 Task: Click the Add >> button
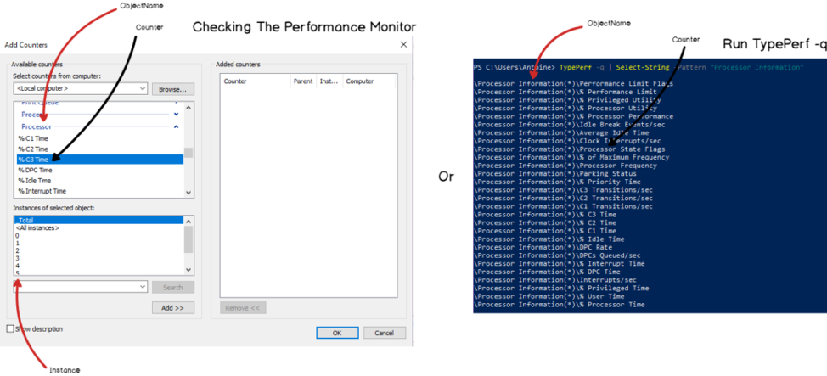173,308
